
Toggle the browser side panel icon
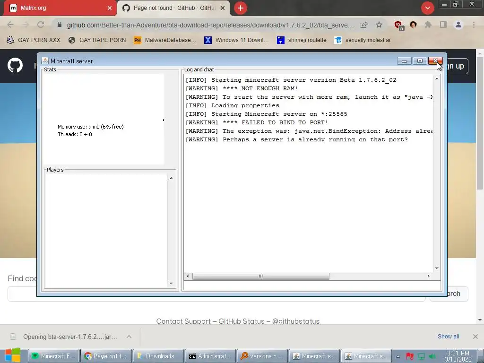point(443,25)
